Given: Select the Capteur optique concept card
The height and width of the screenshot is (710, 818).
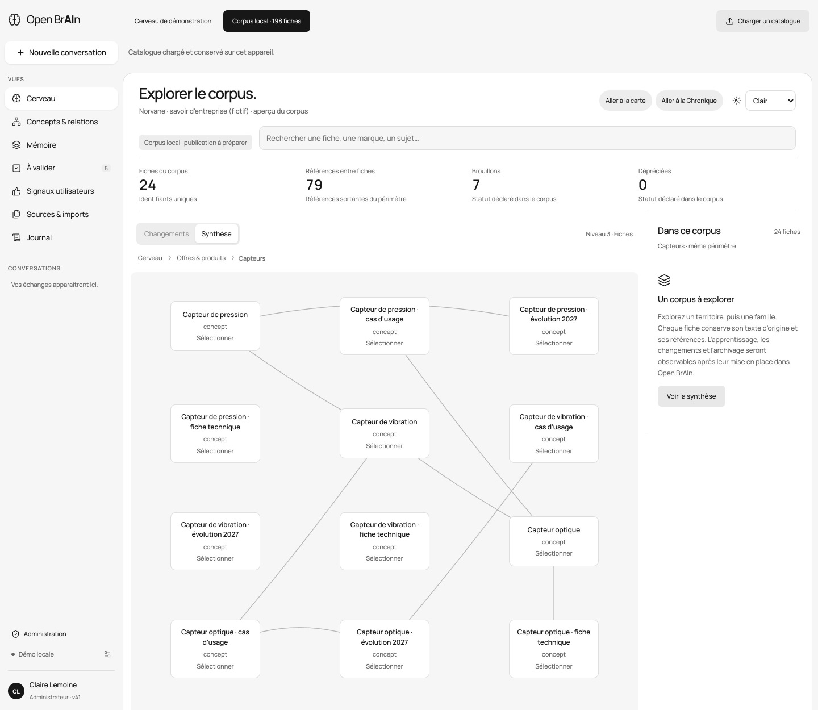Looking at the screenshot, I should [554, 541].
